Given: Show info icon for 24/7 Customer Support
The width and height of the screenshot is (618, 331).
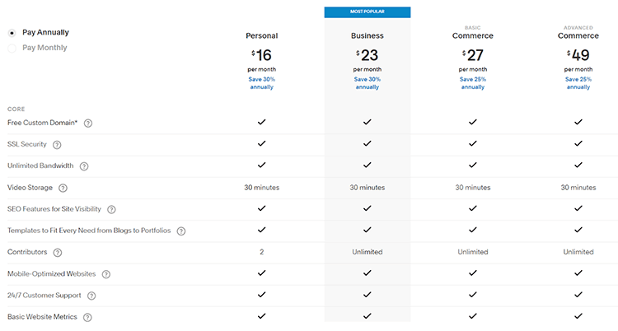Looking at the screenshot, I should 91,295.
